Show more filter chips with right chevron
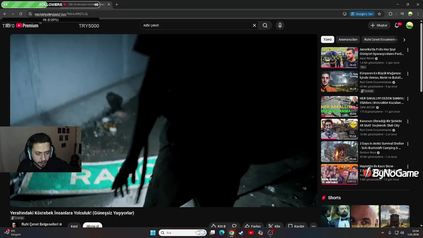Image resolution: width=423 pixels, height=238 pixels. 404,40
